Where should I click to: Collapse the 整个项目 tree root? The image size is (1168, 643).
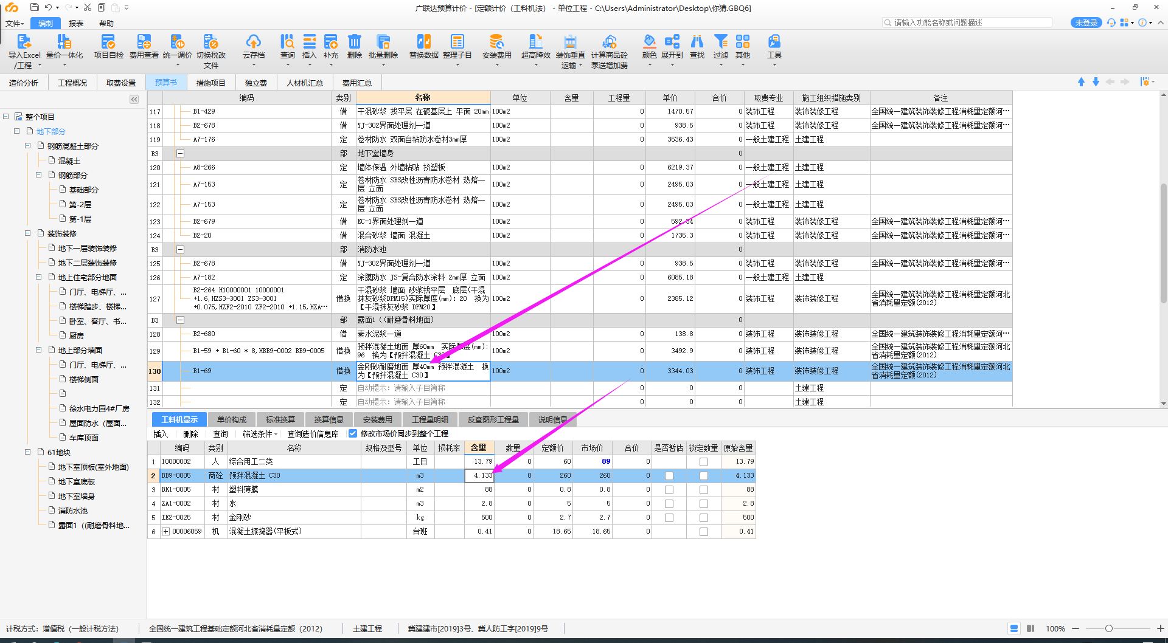(x=6, y=116)
